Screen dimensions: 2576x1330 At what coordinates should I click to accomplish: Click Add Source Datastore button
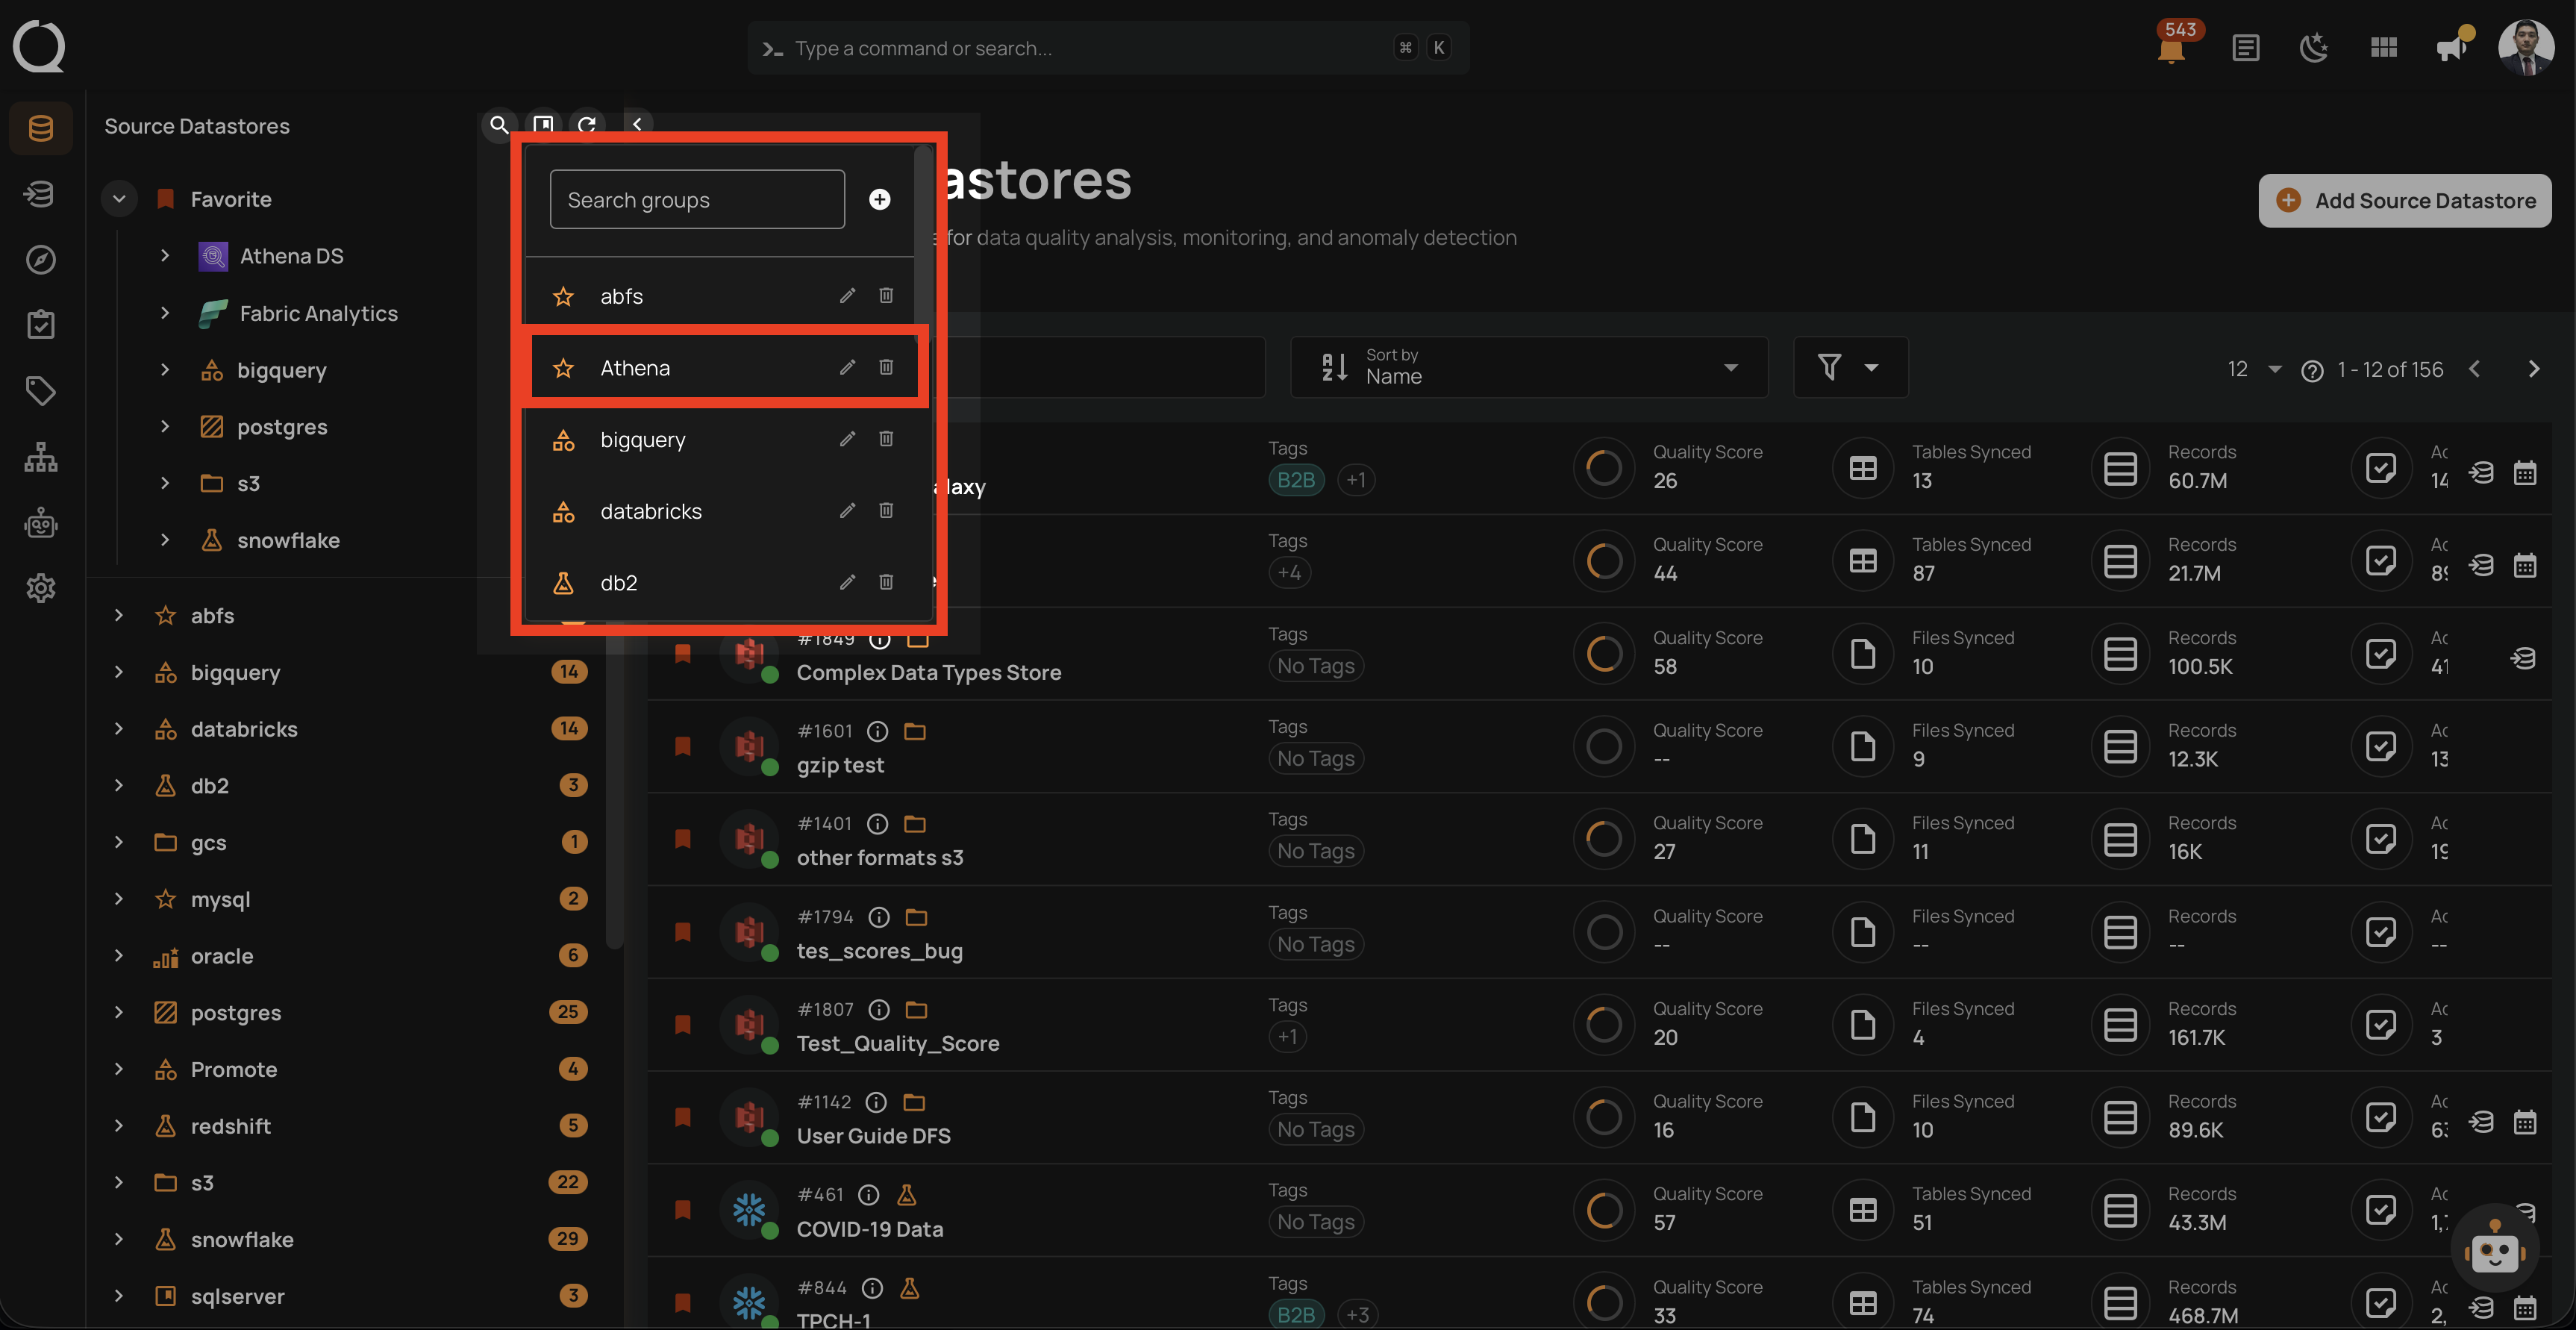(x=2405, y=201)
